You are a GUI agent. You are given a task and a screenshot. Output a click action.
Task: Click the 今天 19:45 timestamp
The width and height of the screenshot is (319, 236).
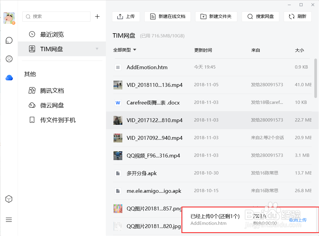(205, 67)
